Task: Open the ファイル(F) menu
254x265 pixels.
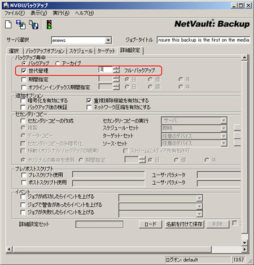Action: click(15, 13)
